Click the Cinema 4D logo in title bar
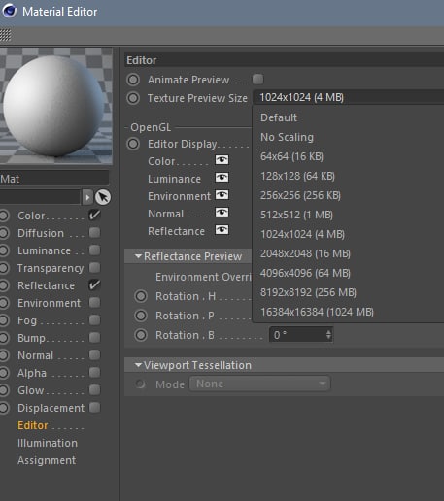444x501 pixels. (9, 11)
